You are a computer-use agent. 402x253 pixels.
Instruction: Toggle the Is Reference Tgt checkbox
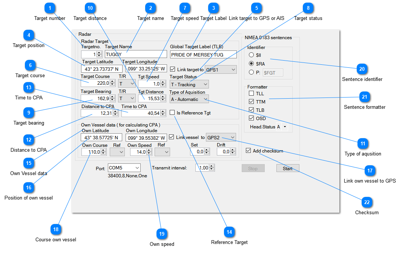pos(172,113)
